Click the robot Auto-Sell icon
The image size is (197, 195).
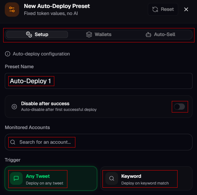148,34
